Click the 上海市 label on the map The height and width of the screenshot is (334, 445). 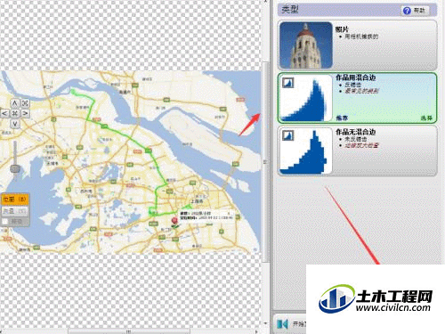[197, 201]
